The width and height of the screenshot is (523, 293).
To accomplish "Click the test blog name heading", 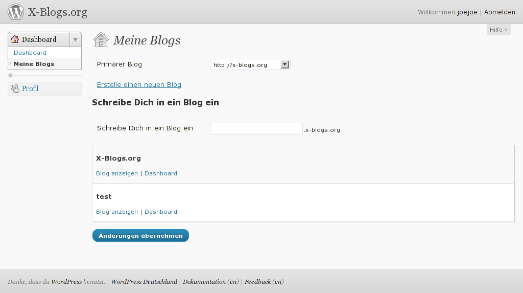I will coord(104,197).
